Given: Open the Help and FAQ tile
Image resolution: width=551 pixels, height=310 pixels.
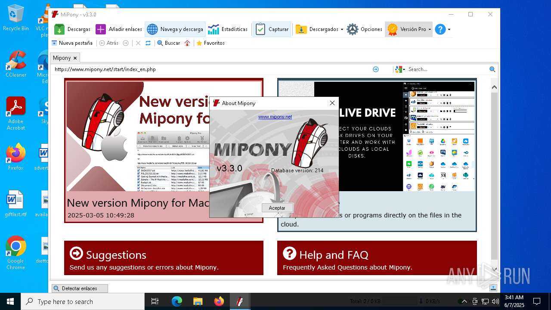Looking at the screenshot, I should (377, 257).
